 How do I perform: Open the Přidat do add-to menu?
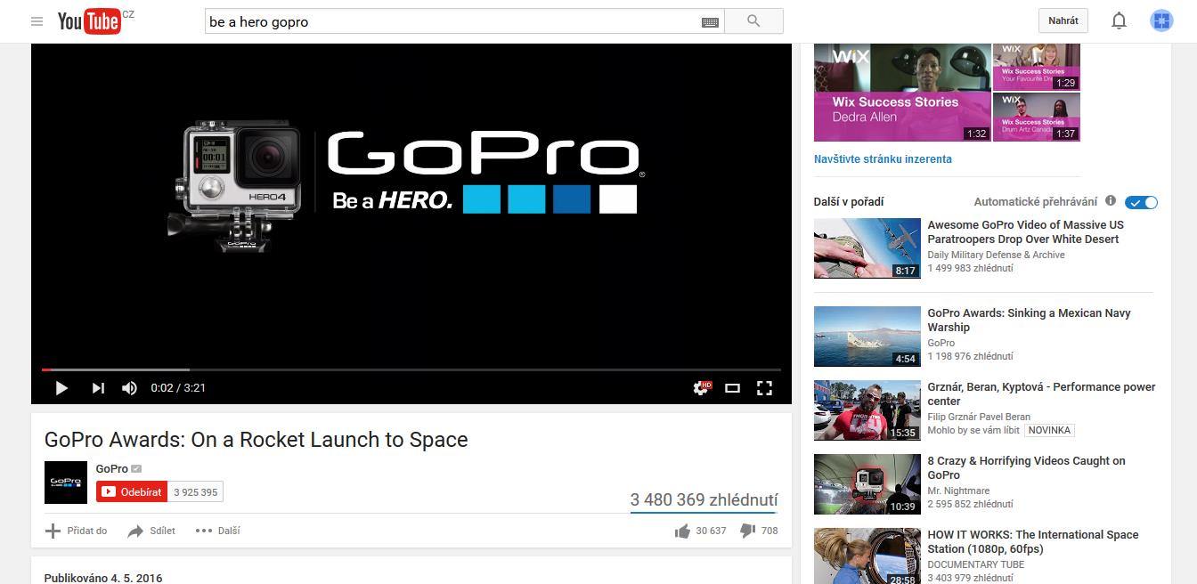77,531
